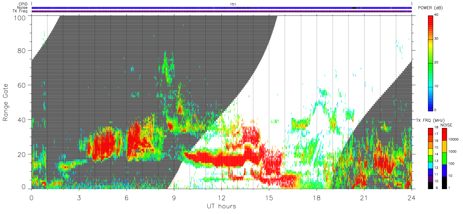Pick the red top swatch of the NOISE legend
This screenshot has height=214, width=463.
[x=445, y=134]
